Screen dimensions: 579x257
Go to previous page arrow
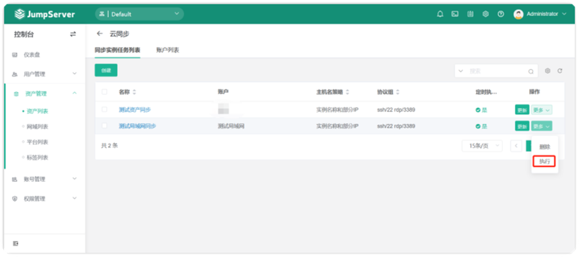tap(516, 146)
